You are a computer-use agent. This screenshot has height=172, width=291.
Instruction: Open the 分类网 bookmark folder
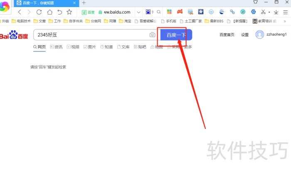[93, 21]
